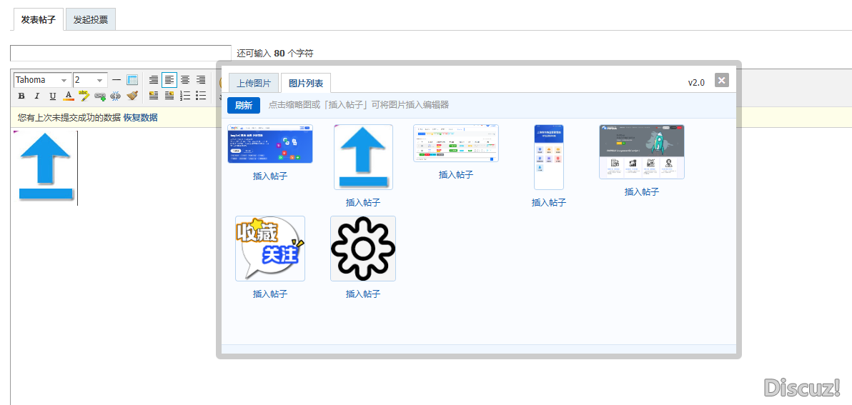The image size is (852, 405).
Task: Click the text highlight color icon
Action: pos(84,96)
